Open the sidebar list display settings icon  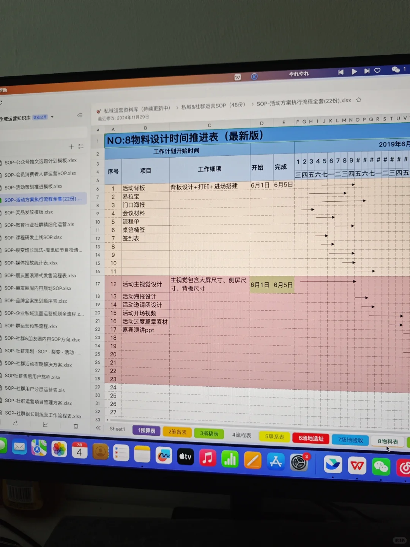click(x=81, y=147)
